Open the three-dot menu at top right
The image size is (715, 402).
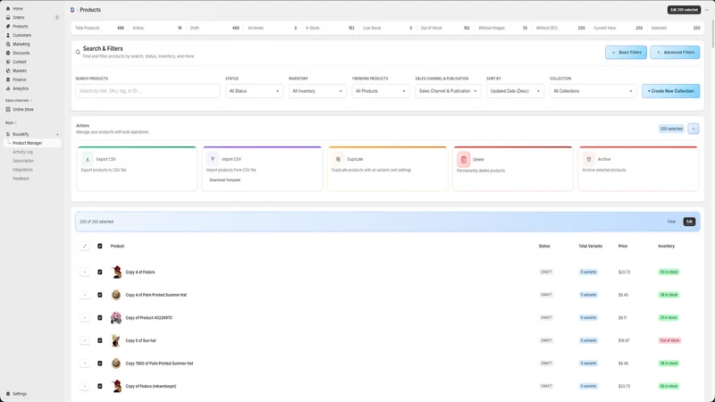point(707,10)
